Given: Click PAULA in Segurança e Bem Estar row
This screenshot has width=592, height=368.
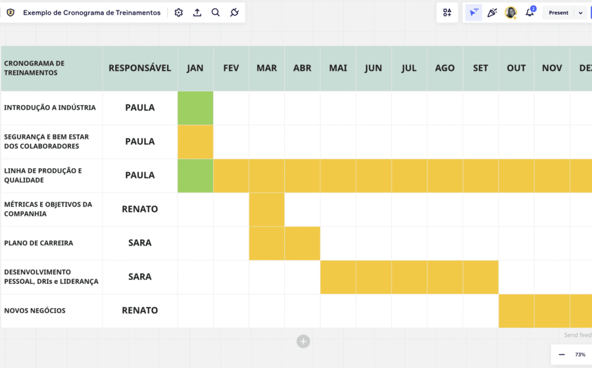Looking at the screenshot, I should tap(139, 141).
